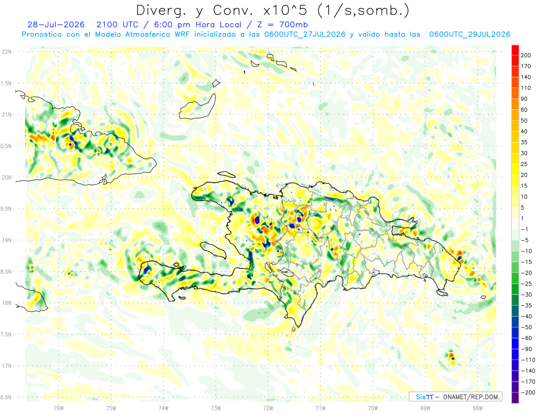The height and width of the screenshot is (414, 536).
Task: Click the 71W longitude label
Action: click(x=320, y=407)
